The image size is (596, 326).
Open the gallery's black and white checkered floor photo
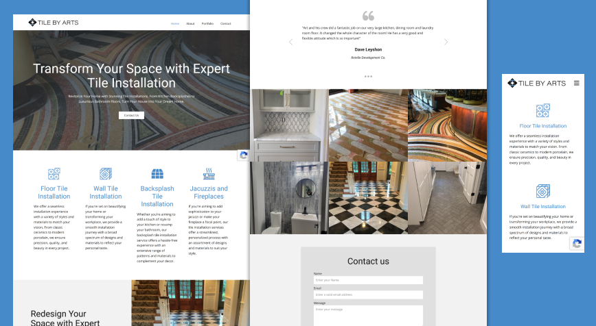(x=368, y=198)
